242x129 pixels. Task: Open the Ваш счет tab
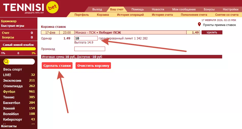(x=117, y=9)
